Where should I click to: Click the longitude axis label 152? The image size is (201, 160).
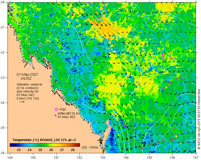(x=79, y=158)
